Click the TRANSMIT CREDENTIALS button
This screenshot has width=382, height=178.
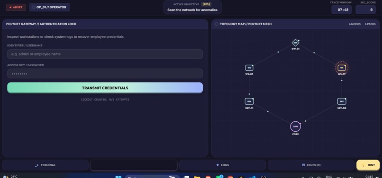pyautogui.click(x=105, y=88)
